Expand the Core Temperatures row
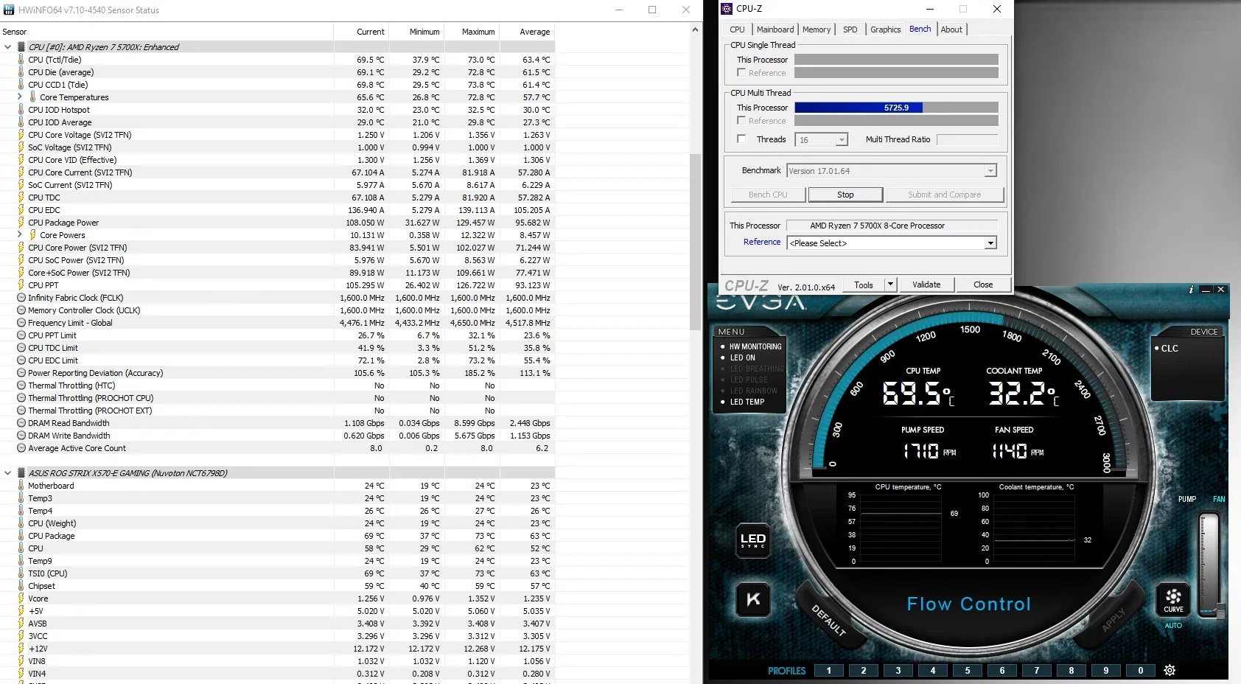 point(19,97)
